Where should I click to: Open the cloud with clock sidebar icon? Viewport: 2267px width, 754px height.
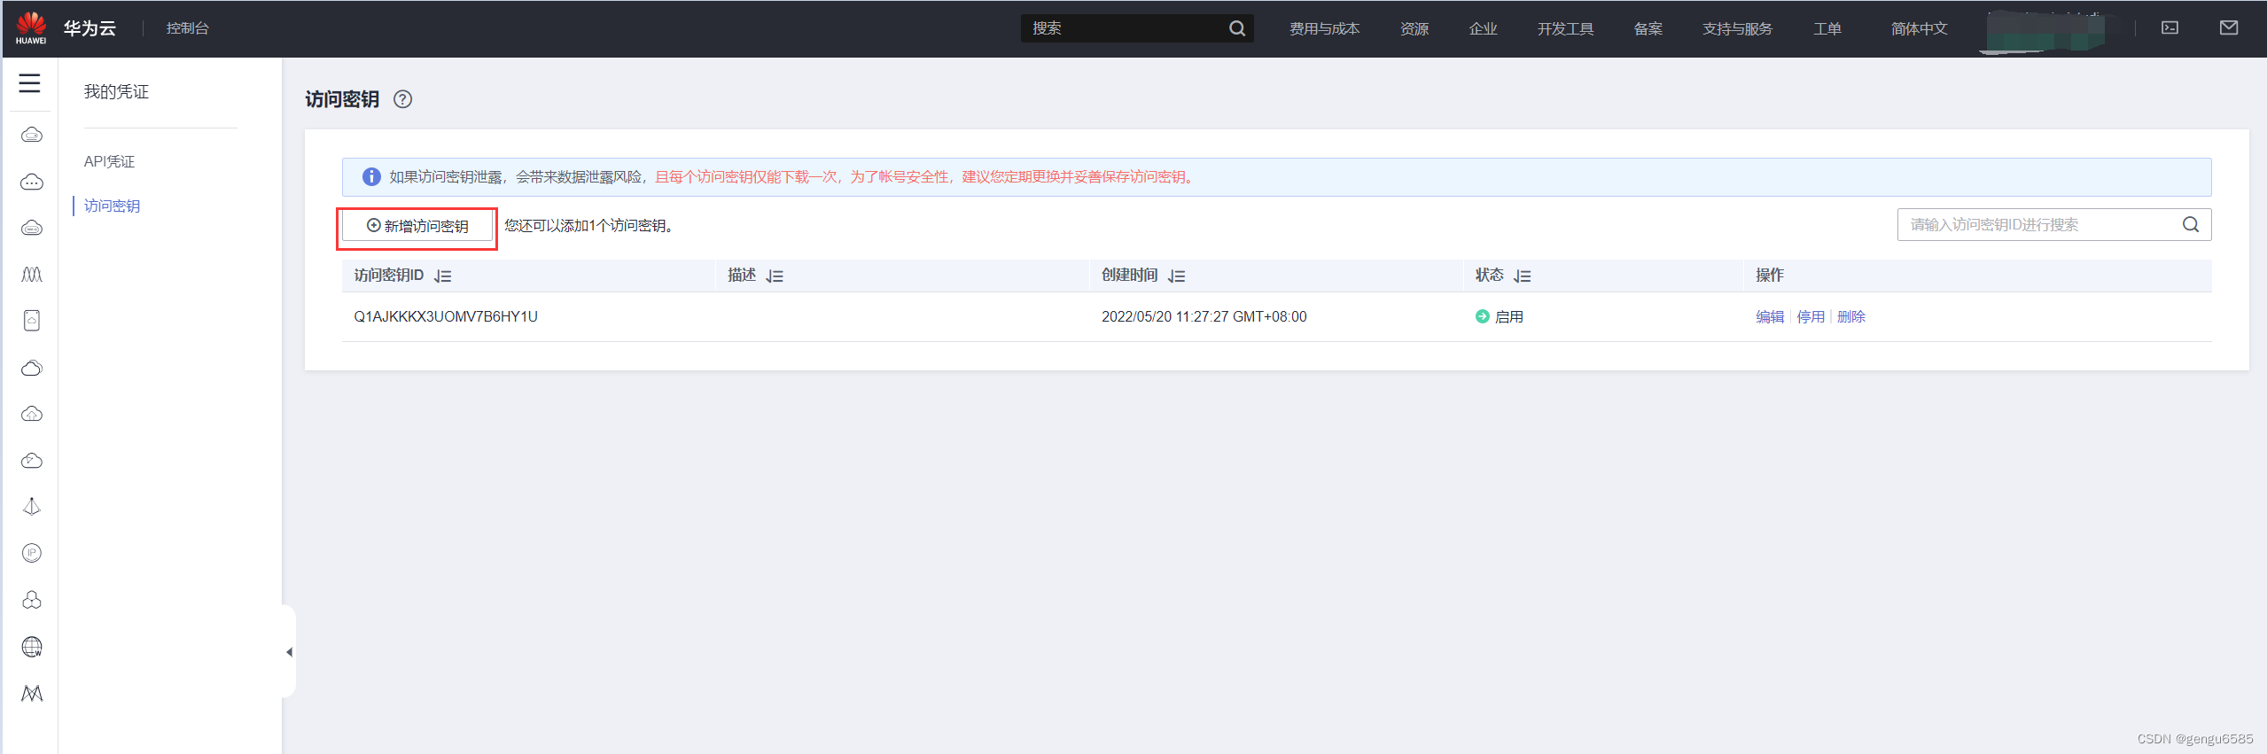[32, 461]
